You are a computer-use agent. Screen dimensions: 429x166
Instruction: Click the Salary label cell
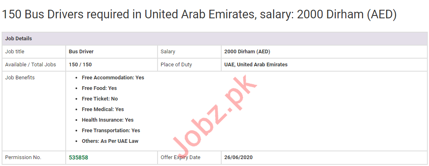[168, 52]
